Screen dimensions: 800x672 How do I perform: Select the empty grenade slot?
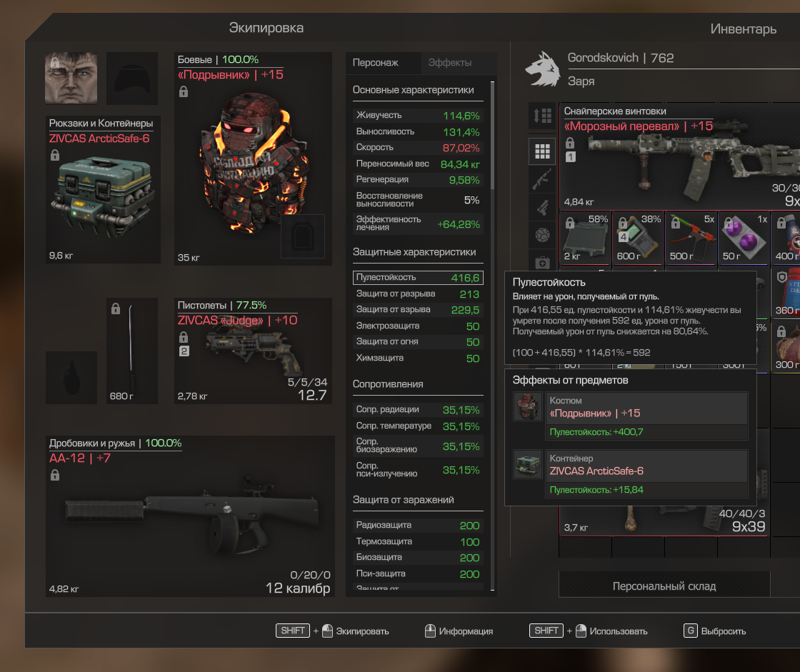coord(71,378)
